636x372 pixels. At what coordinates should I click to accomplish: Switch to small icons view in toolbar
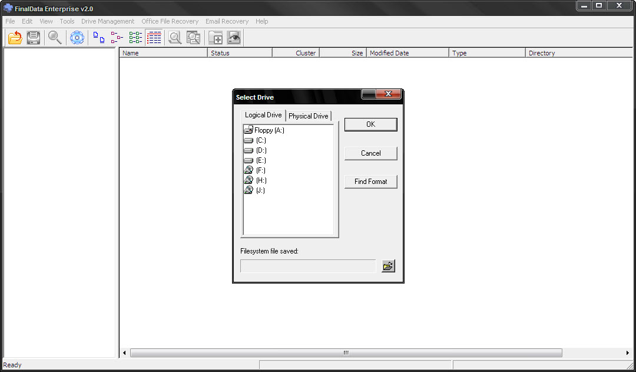pyautogui.click(x=117, y=38)
